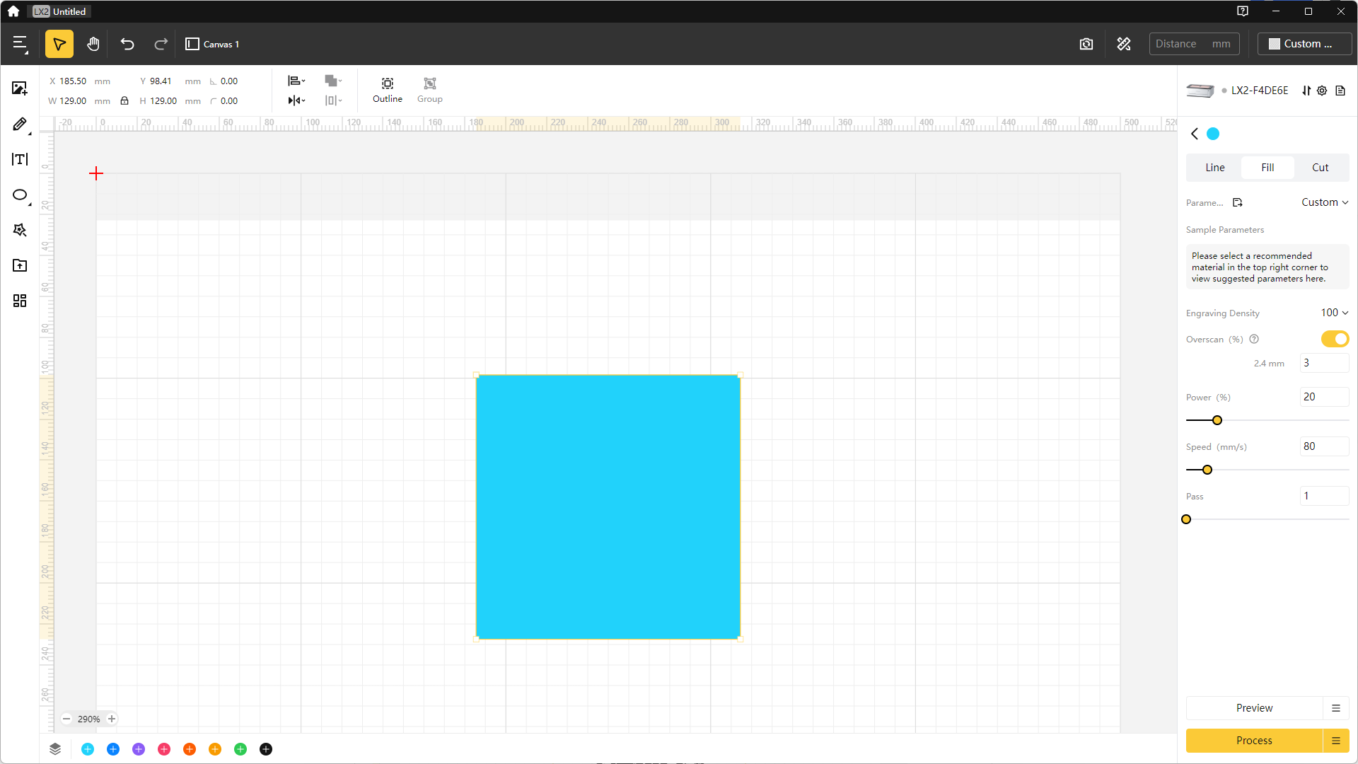Zoom in with the plus button
The height and width of the screenshot is (764, 1358).
112,719
